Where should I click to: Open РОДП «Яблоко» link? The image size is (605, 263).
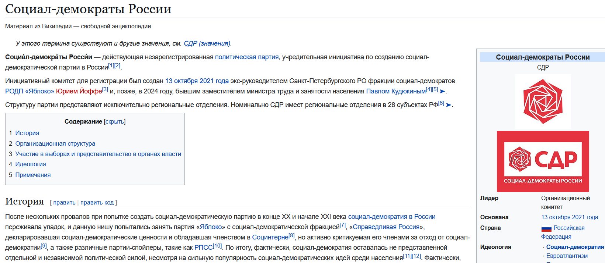(30, 91)
